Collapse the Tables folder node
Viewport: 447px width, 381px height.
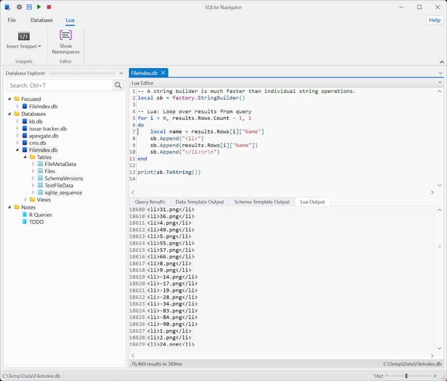(26, 157)
